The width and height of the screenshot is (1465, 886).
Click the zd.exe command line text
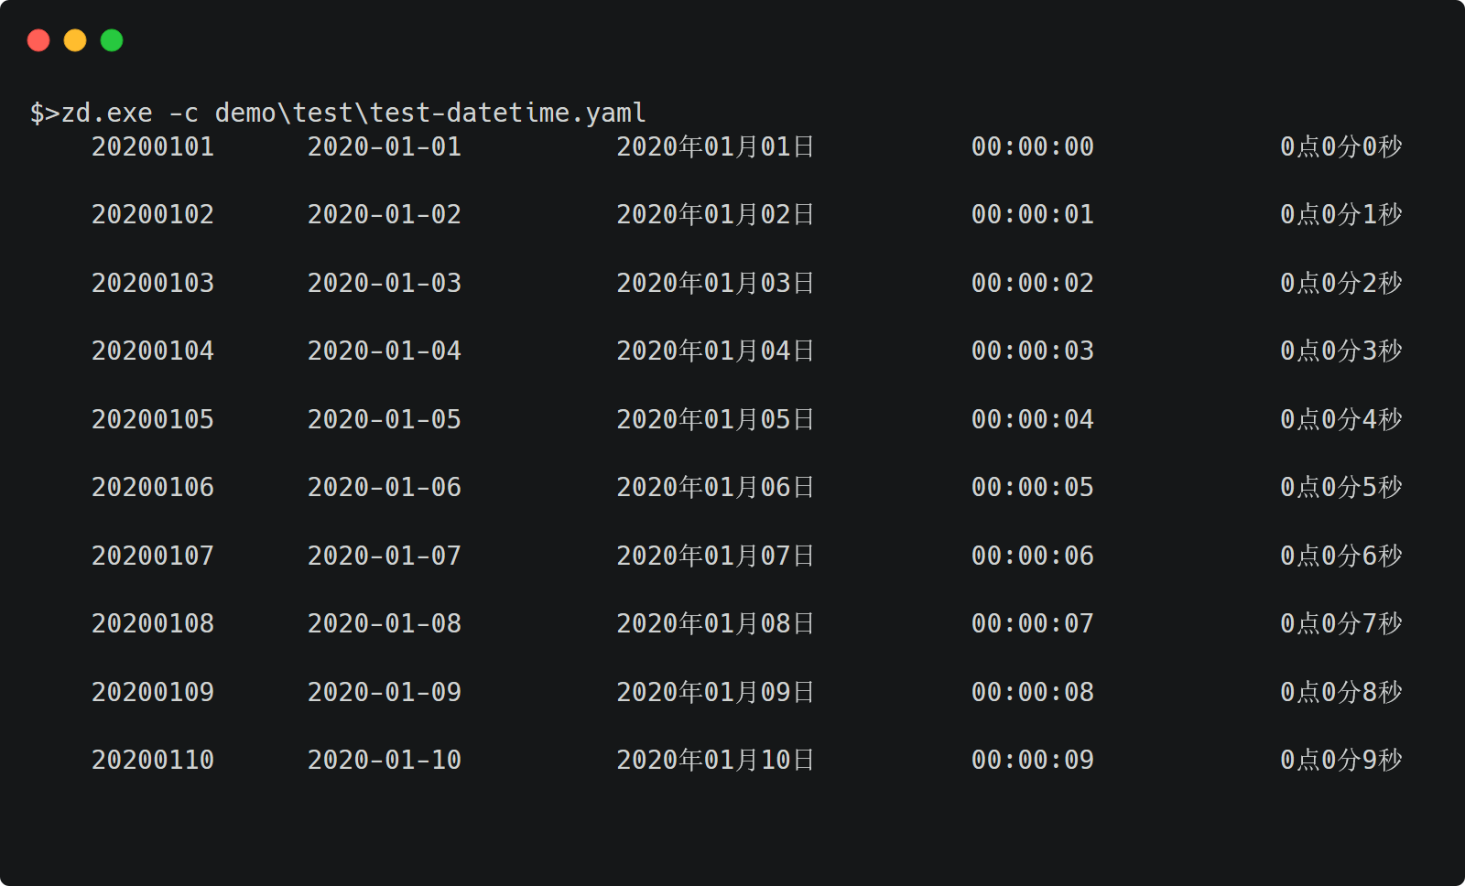tap(338, 113)
